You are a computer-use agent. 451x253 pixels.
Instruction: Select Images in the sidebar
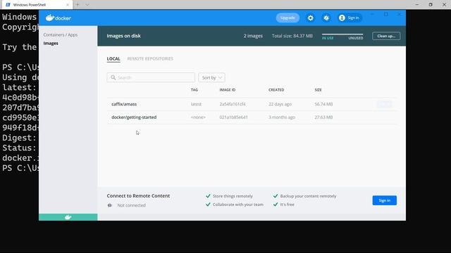click(51, 44)
